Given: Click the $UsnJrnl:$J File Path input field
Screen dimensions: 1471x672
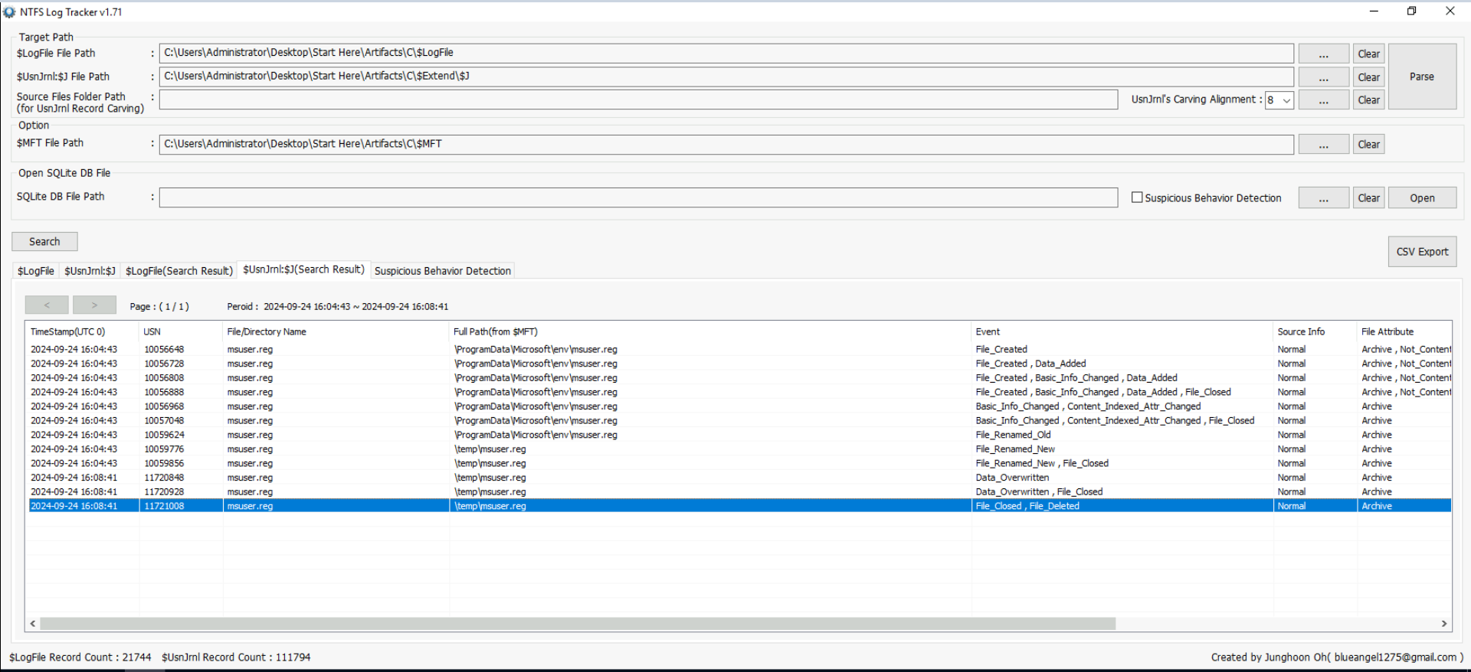Looking at the screenshot, I should pos(726,77).
